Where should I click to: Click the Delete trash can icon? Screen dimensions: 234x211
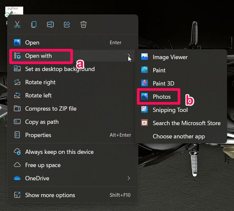tap(84, 24)
